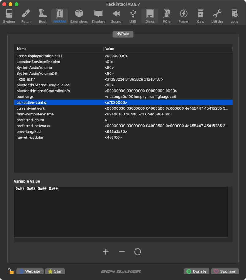
Task: Sort by the Name column header
Action: (59, 49)
